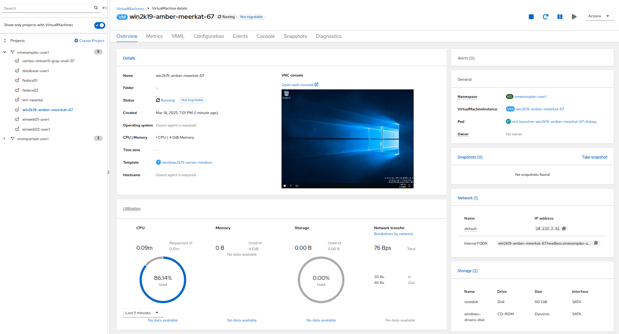
Task: Switch to the Snapshots tab
Action: click(x=295, y=36)
